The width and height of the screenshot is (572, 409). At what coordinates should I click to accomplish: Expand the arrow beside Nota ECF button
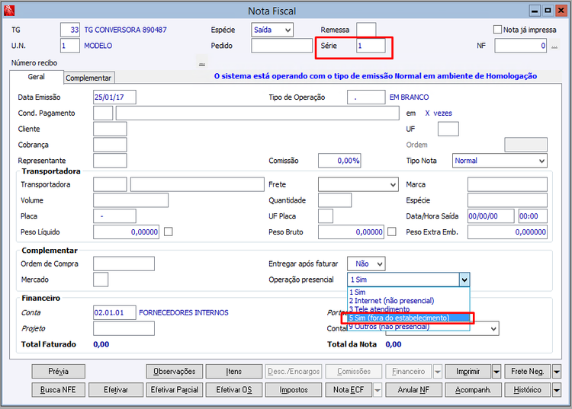378,390
